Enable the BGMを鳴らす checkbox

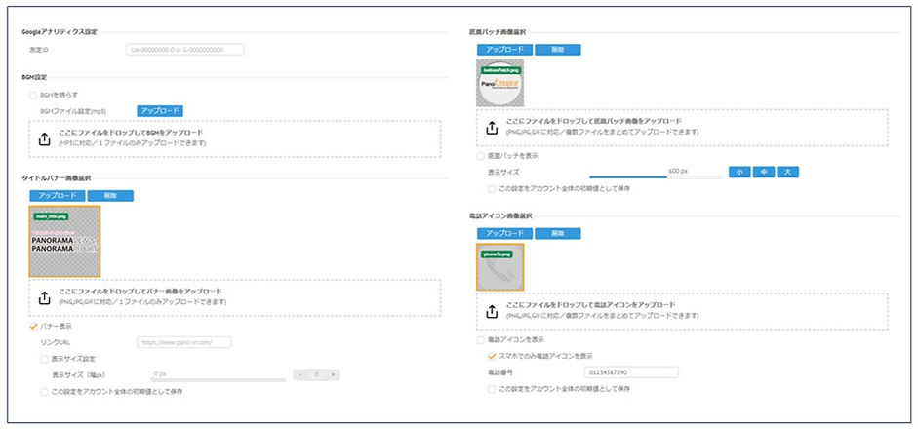point(33,96)
